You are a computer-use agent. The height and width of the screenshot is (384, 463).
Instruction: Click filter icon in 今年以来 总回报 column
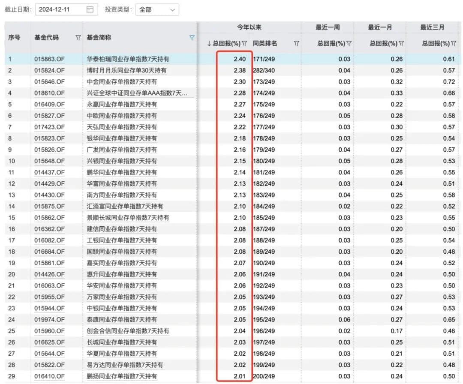244,43
